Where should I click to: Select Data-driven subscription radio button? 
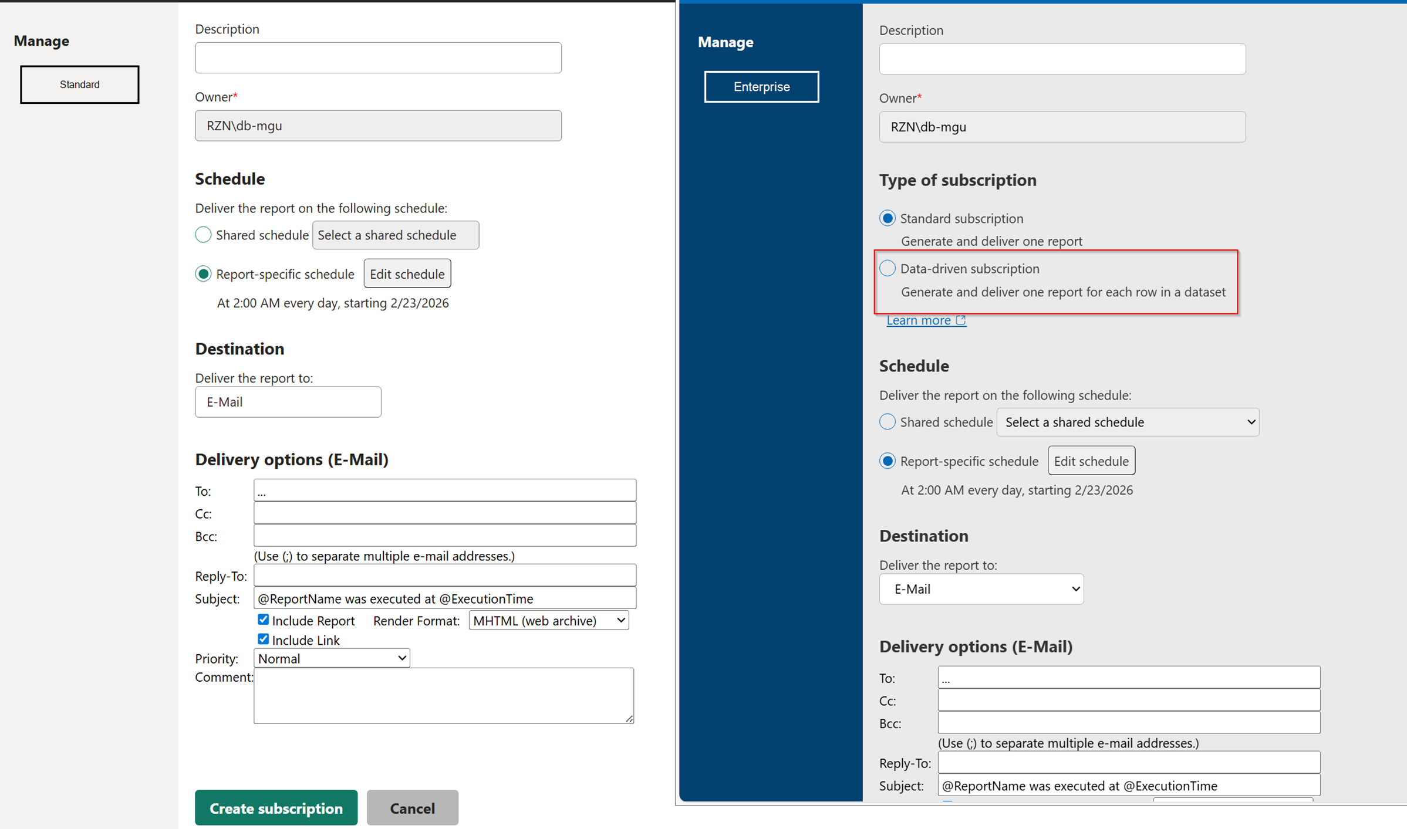coord(887,269)
